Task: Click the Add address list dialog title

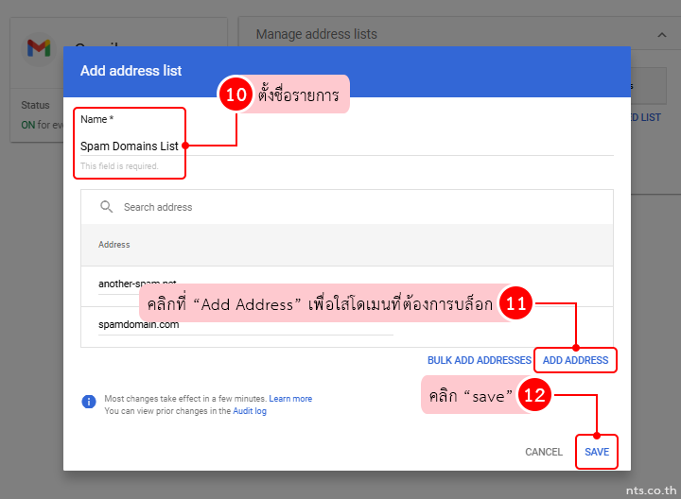Action: [131, 71]
